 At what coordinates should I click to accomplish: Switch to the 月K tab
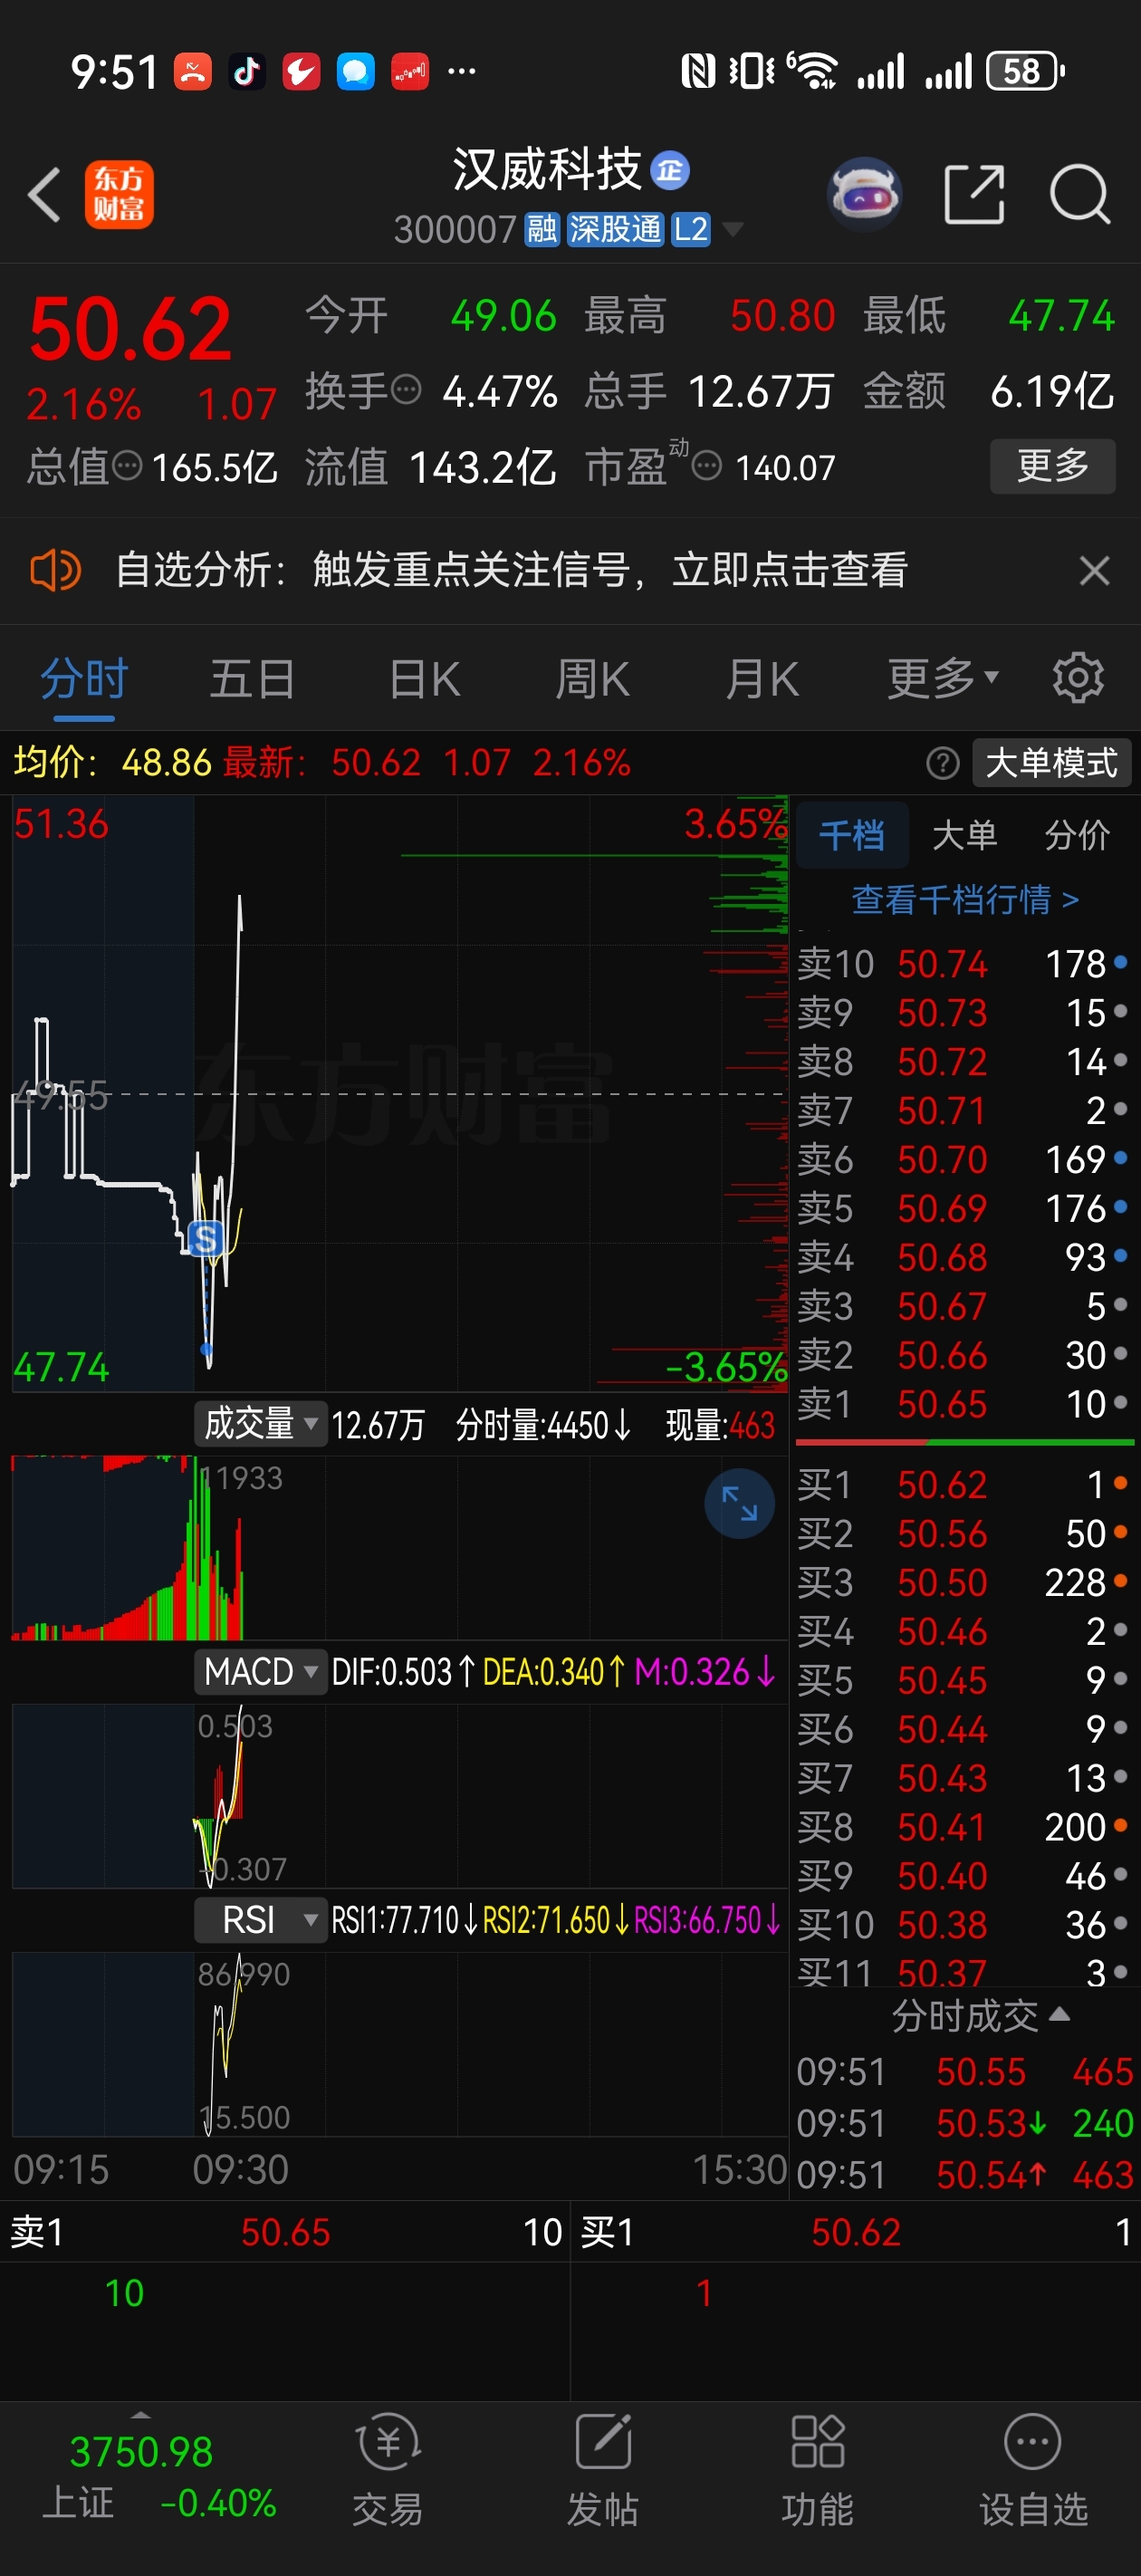pyautogui.click(x=762, y=680)
